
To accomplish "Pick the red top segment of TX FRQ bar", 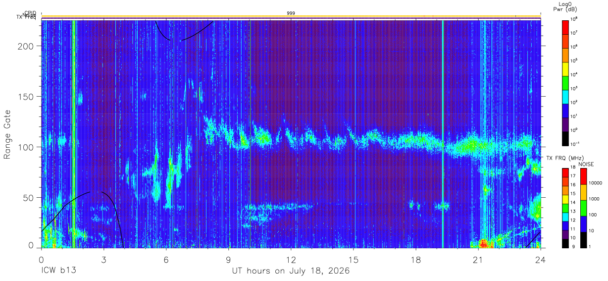I will (565, 172).
